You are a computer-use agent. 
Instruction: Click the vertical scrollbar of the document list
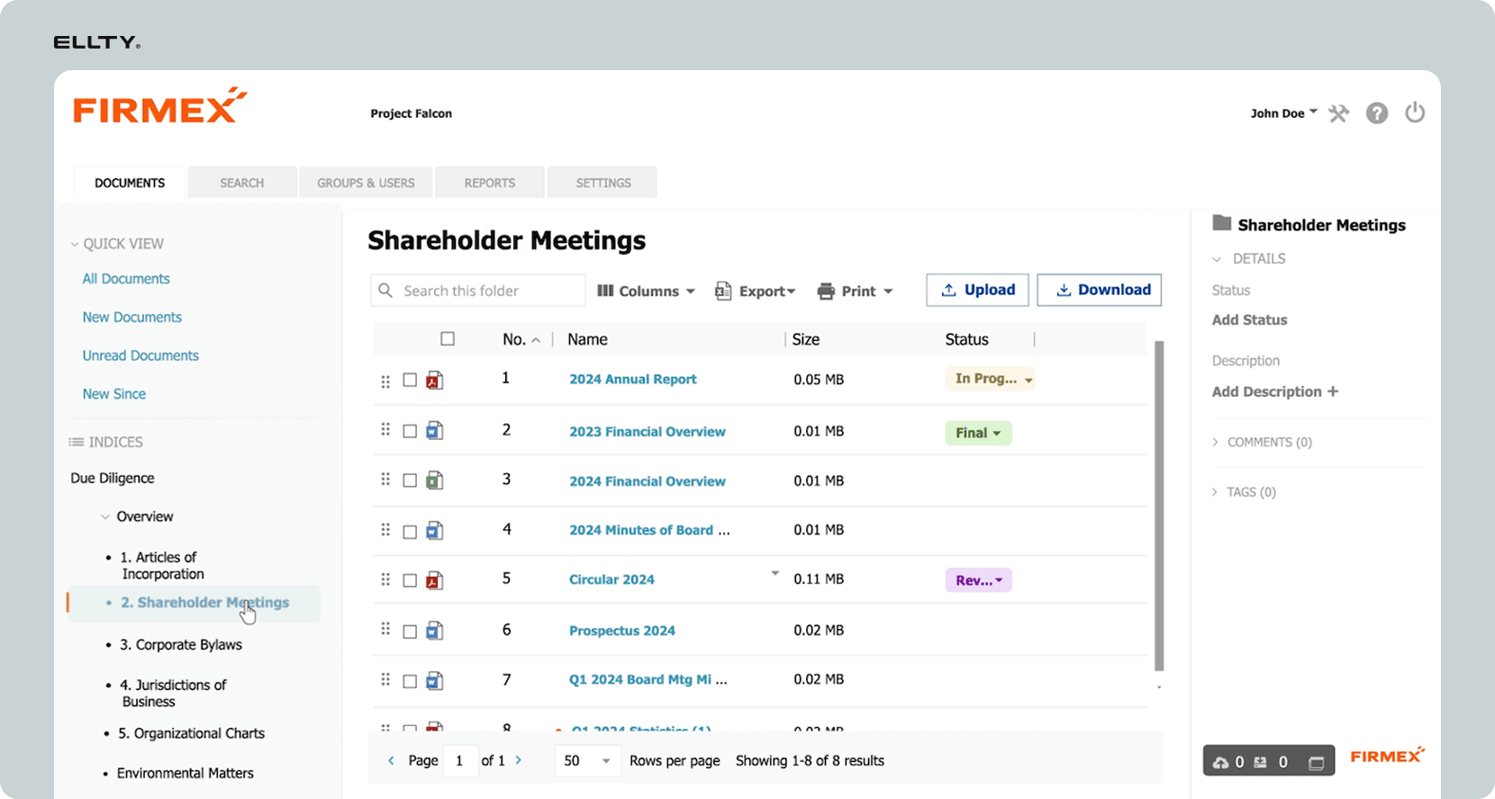[1159, 504]
